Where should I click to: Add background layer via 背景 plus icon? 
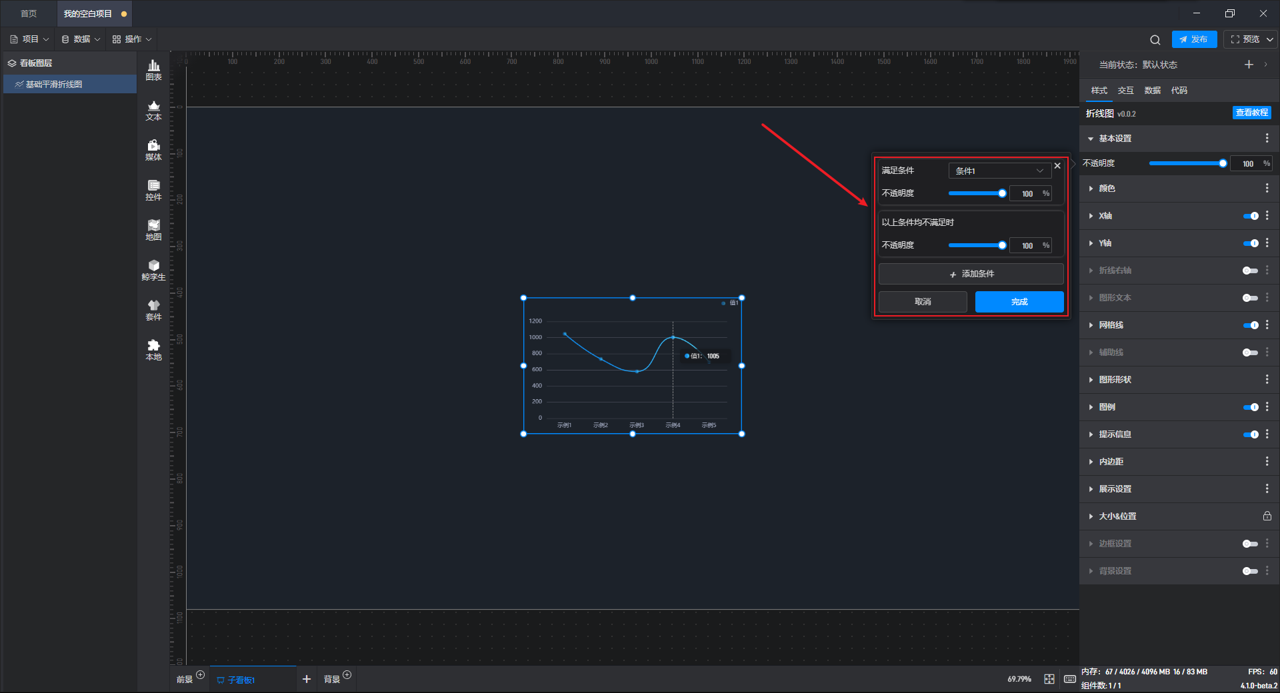pyautogui.click(x=347, y=675)
